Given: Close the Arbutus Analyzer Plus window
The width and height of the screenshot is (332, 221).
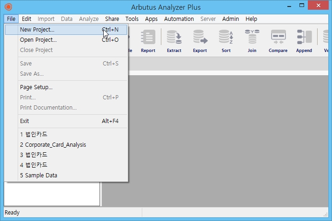Looking at the screenshot, I should click(x=318, y=6).
